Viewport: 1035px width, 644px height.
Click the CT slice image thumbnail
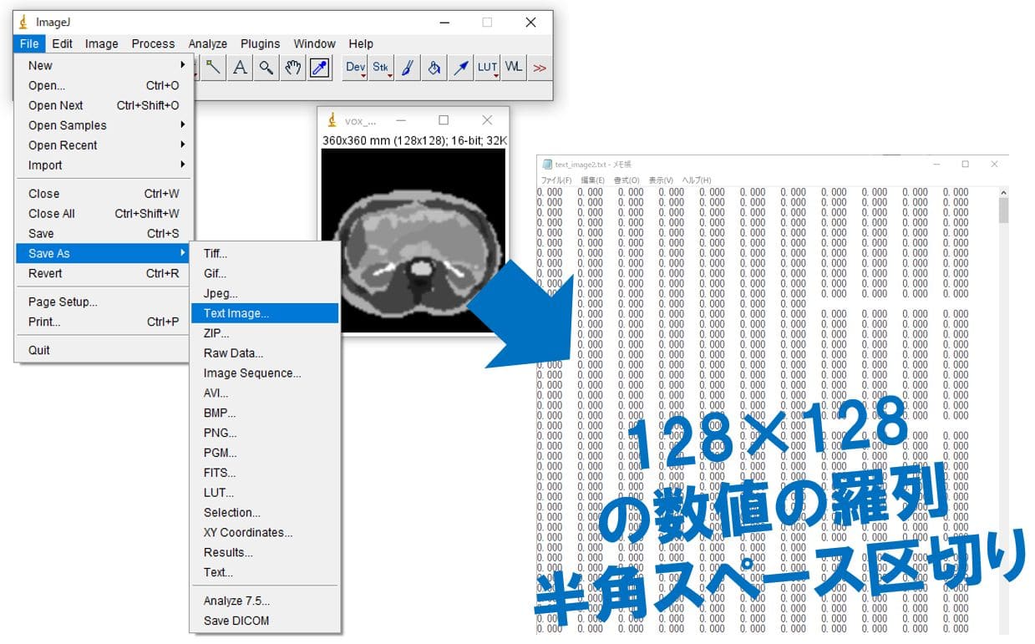(414, 241)
